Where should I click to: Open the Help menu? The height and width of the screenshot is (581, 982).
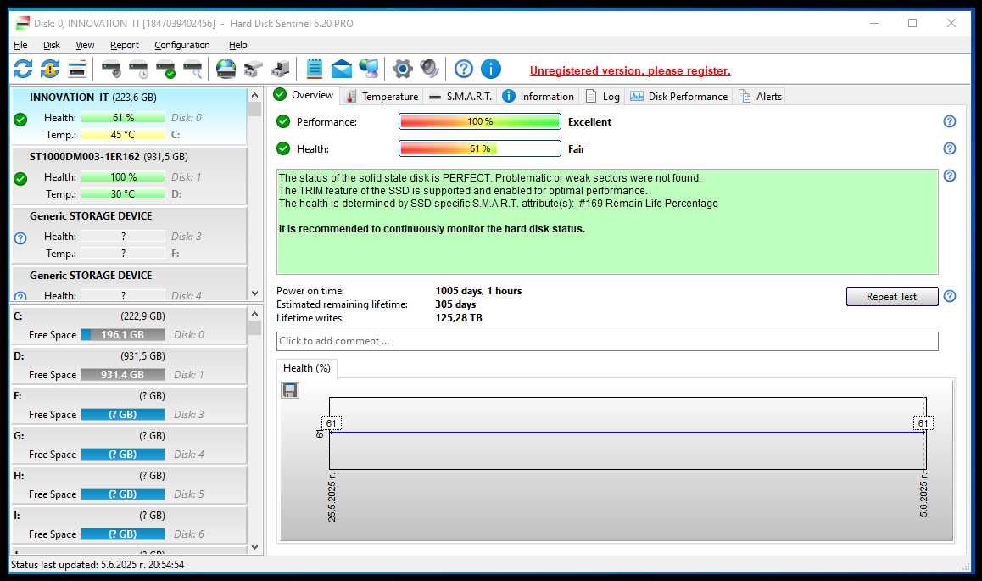pos(238,45)
